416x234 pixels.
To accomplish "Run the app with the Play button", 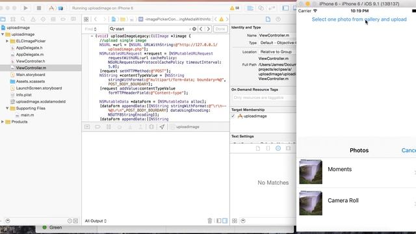I will 25,8.
